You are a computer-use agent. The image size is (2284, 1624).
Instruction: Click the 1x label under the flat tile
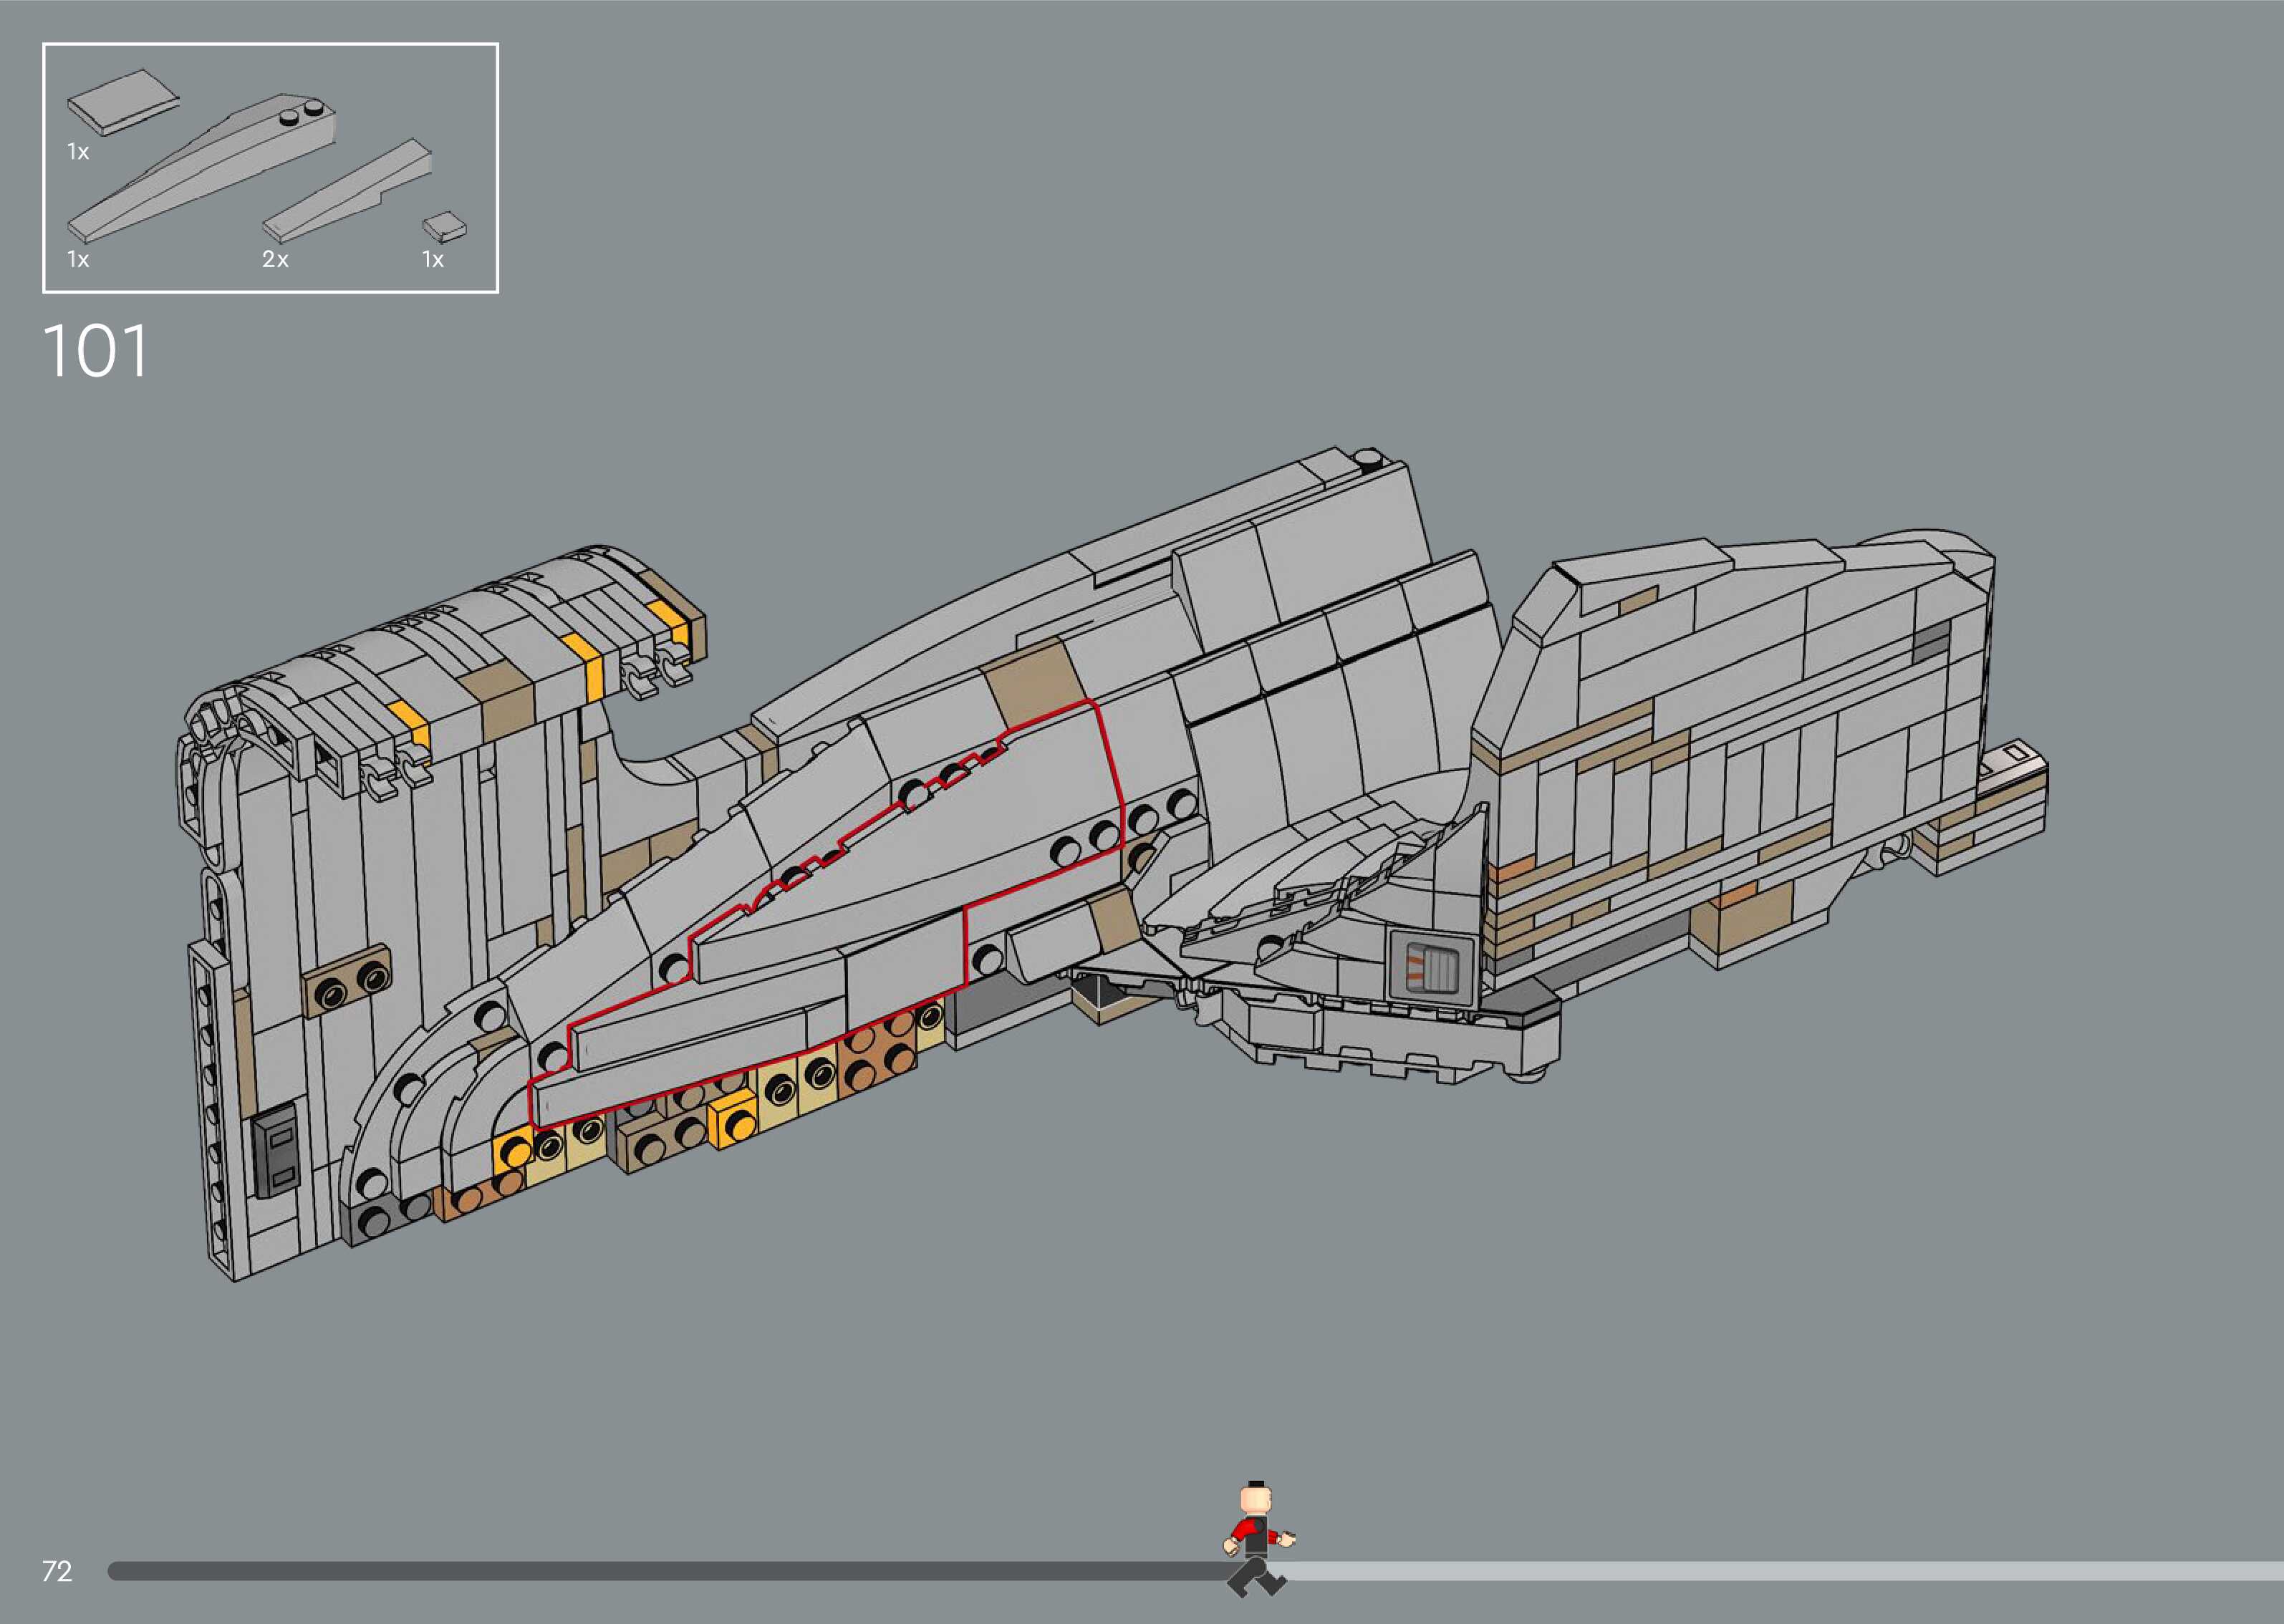[78, 152]
